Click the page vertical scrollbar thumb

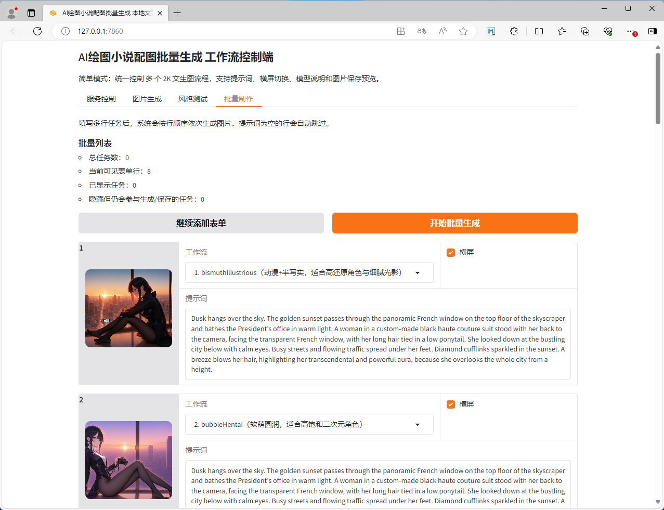(x=658, y=88)
